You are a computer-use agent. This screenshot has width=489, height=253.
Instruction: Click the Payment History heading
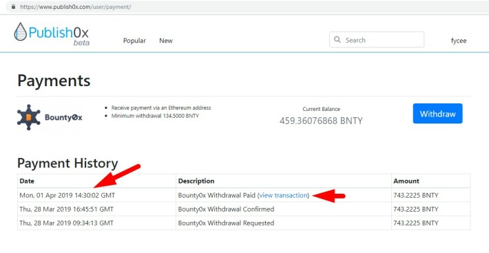click(67, 163)
